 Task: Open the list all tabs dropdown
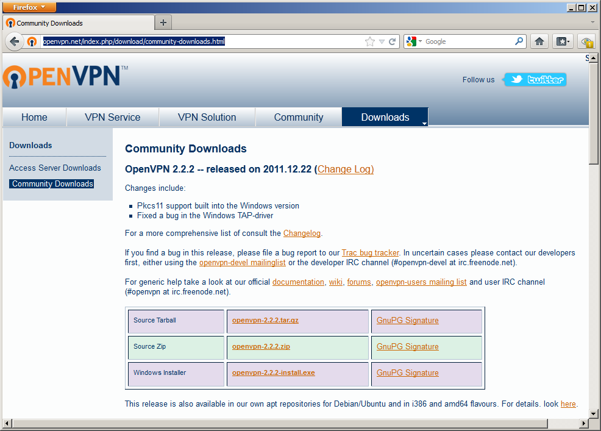(x=592, y=22)
